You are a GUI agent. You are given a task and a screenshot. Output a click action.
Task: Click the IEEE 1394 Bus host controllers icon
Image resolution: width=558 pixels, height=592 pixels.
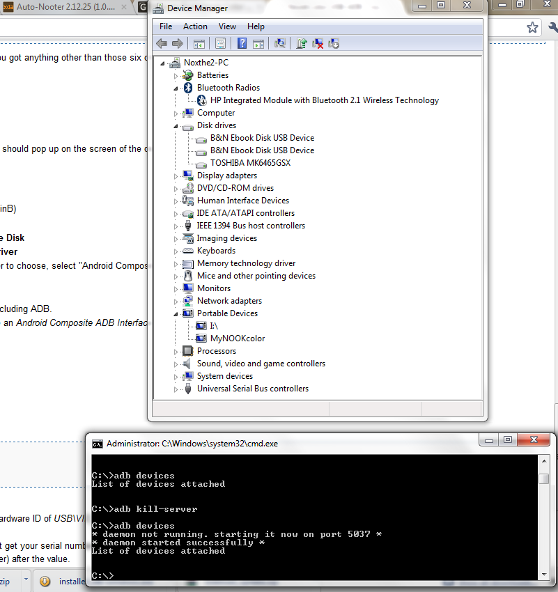[x=188, y=226]
